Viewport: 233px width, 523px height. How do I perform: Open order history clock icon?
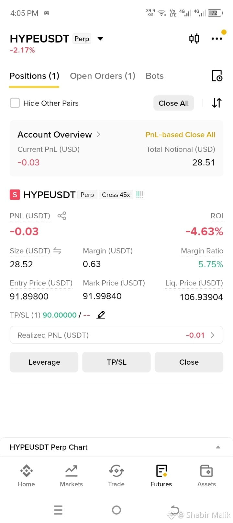coord(217,76)
